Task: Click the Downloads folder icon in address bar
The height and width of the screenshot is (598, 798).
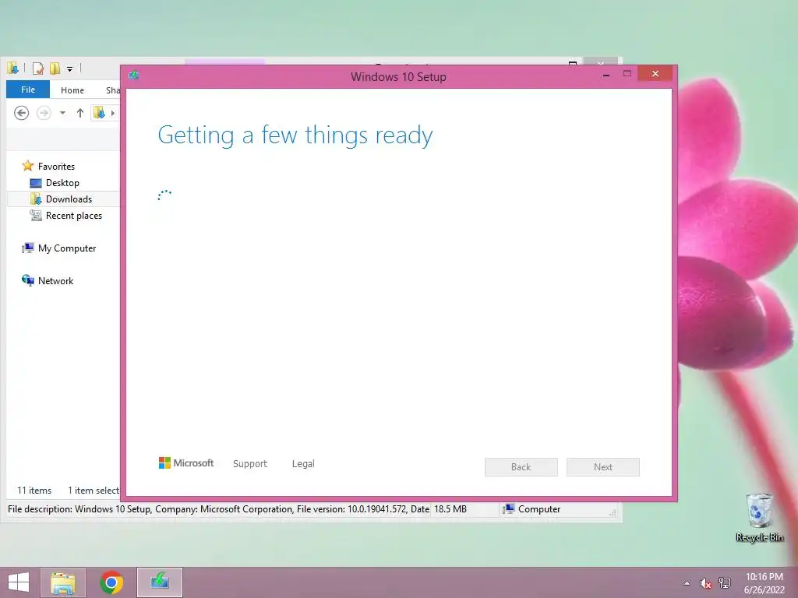Action: [x=99, y=112]
